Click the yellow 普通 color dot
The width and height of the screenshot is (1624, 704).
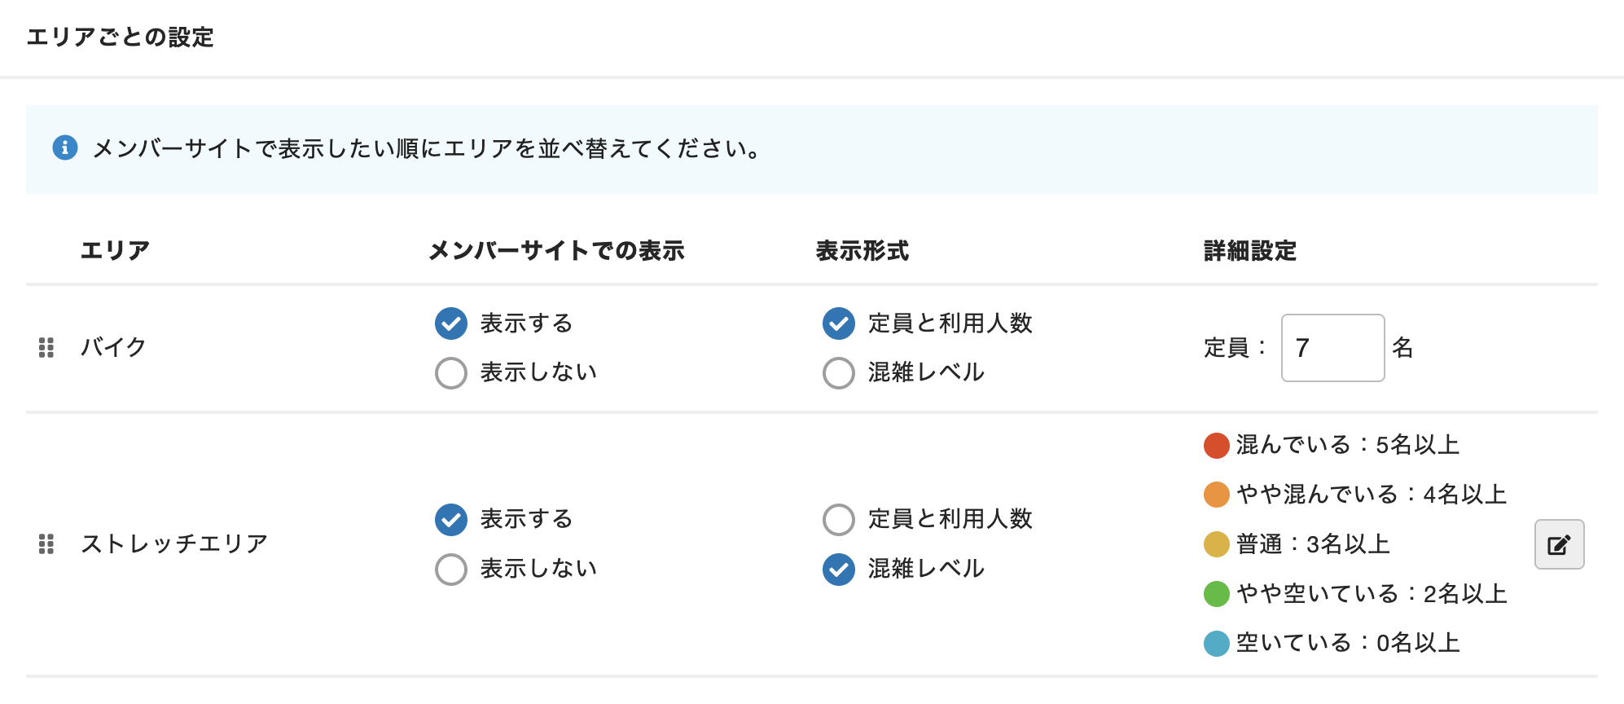point(1216,544)
